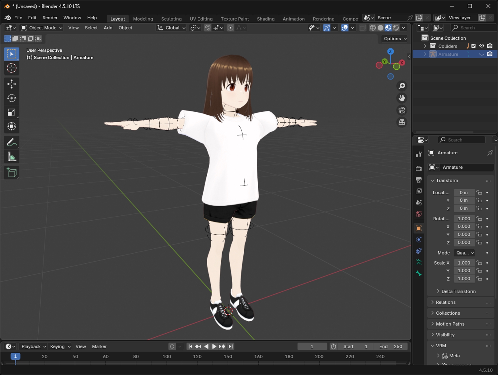498x375 pixels.
Task: Open the Object Mode dropdown
Action: pyautogui.click(x=41, y=28)
